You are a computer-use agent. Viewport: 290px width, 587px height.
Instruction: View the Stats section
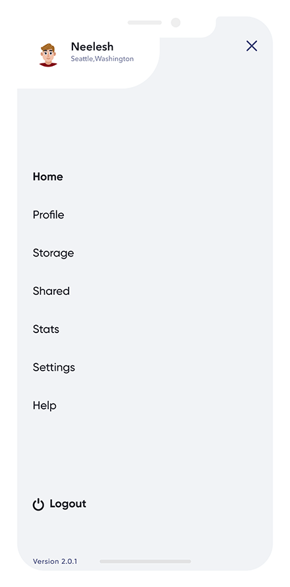pyautogui.click(x=46, y=329)
